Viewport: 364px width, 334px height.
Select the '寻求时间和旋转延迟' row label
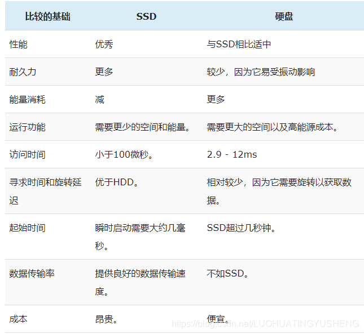[x=46, y=191]
